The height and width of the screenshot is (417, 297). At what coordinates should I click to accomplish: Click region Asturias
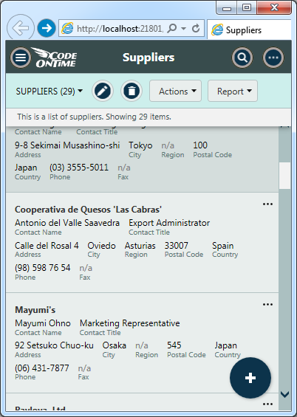tap(140, 246)
